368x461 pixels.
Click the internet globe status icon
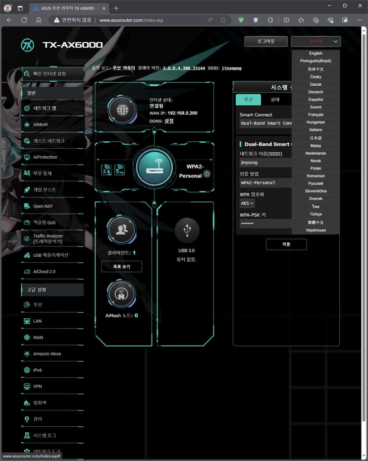click(122, 110)
